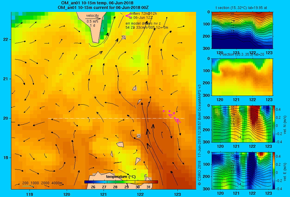The width and height of the screenshot is (290, 197).
Task: Click the 31 tick on temperature colorbar
Action: click(148, 187)
